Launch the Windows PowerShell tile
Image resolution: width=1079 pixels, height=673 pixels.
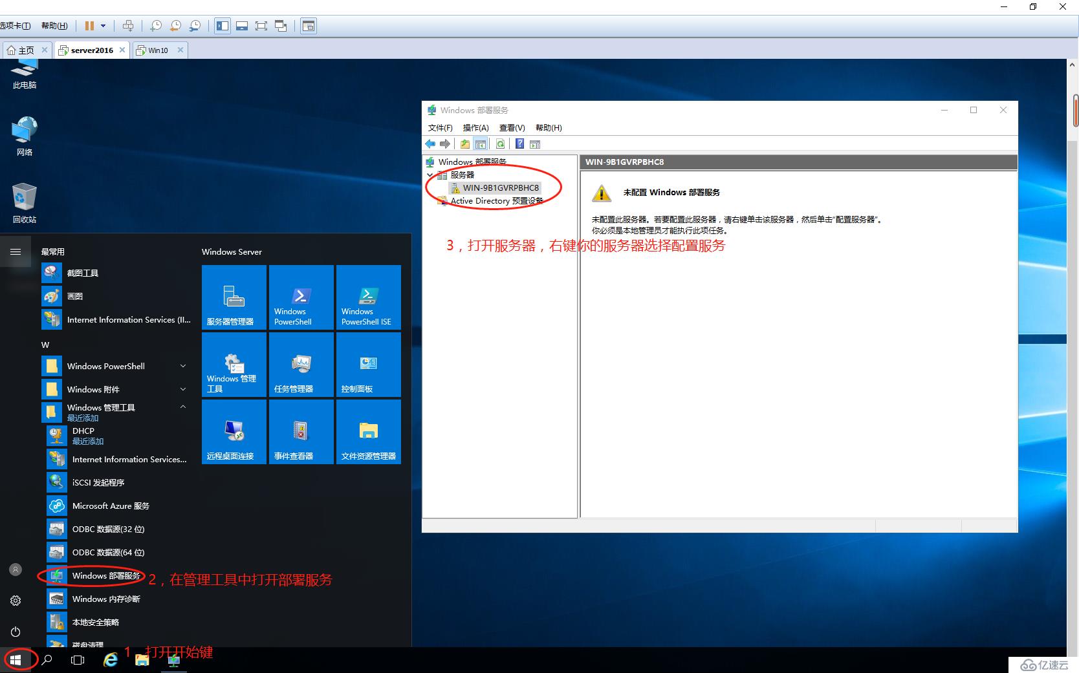301,297
